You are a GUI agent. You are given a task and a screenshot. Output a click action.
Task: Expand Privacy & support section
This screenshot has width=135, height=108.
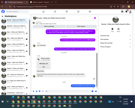pyautogui.click(x=116, y=47)
